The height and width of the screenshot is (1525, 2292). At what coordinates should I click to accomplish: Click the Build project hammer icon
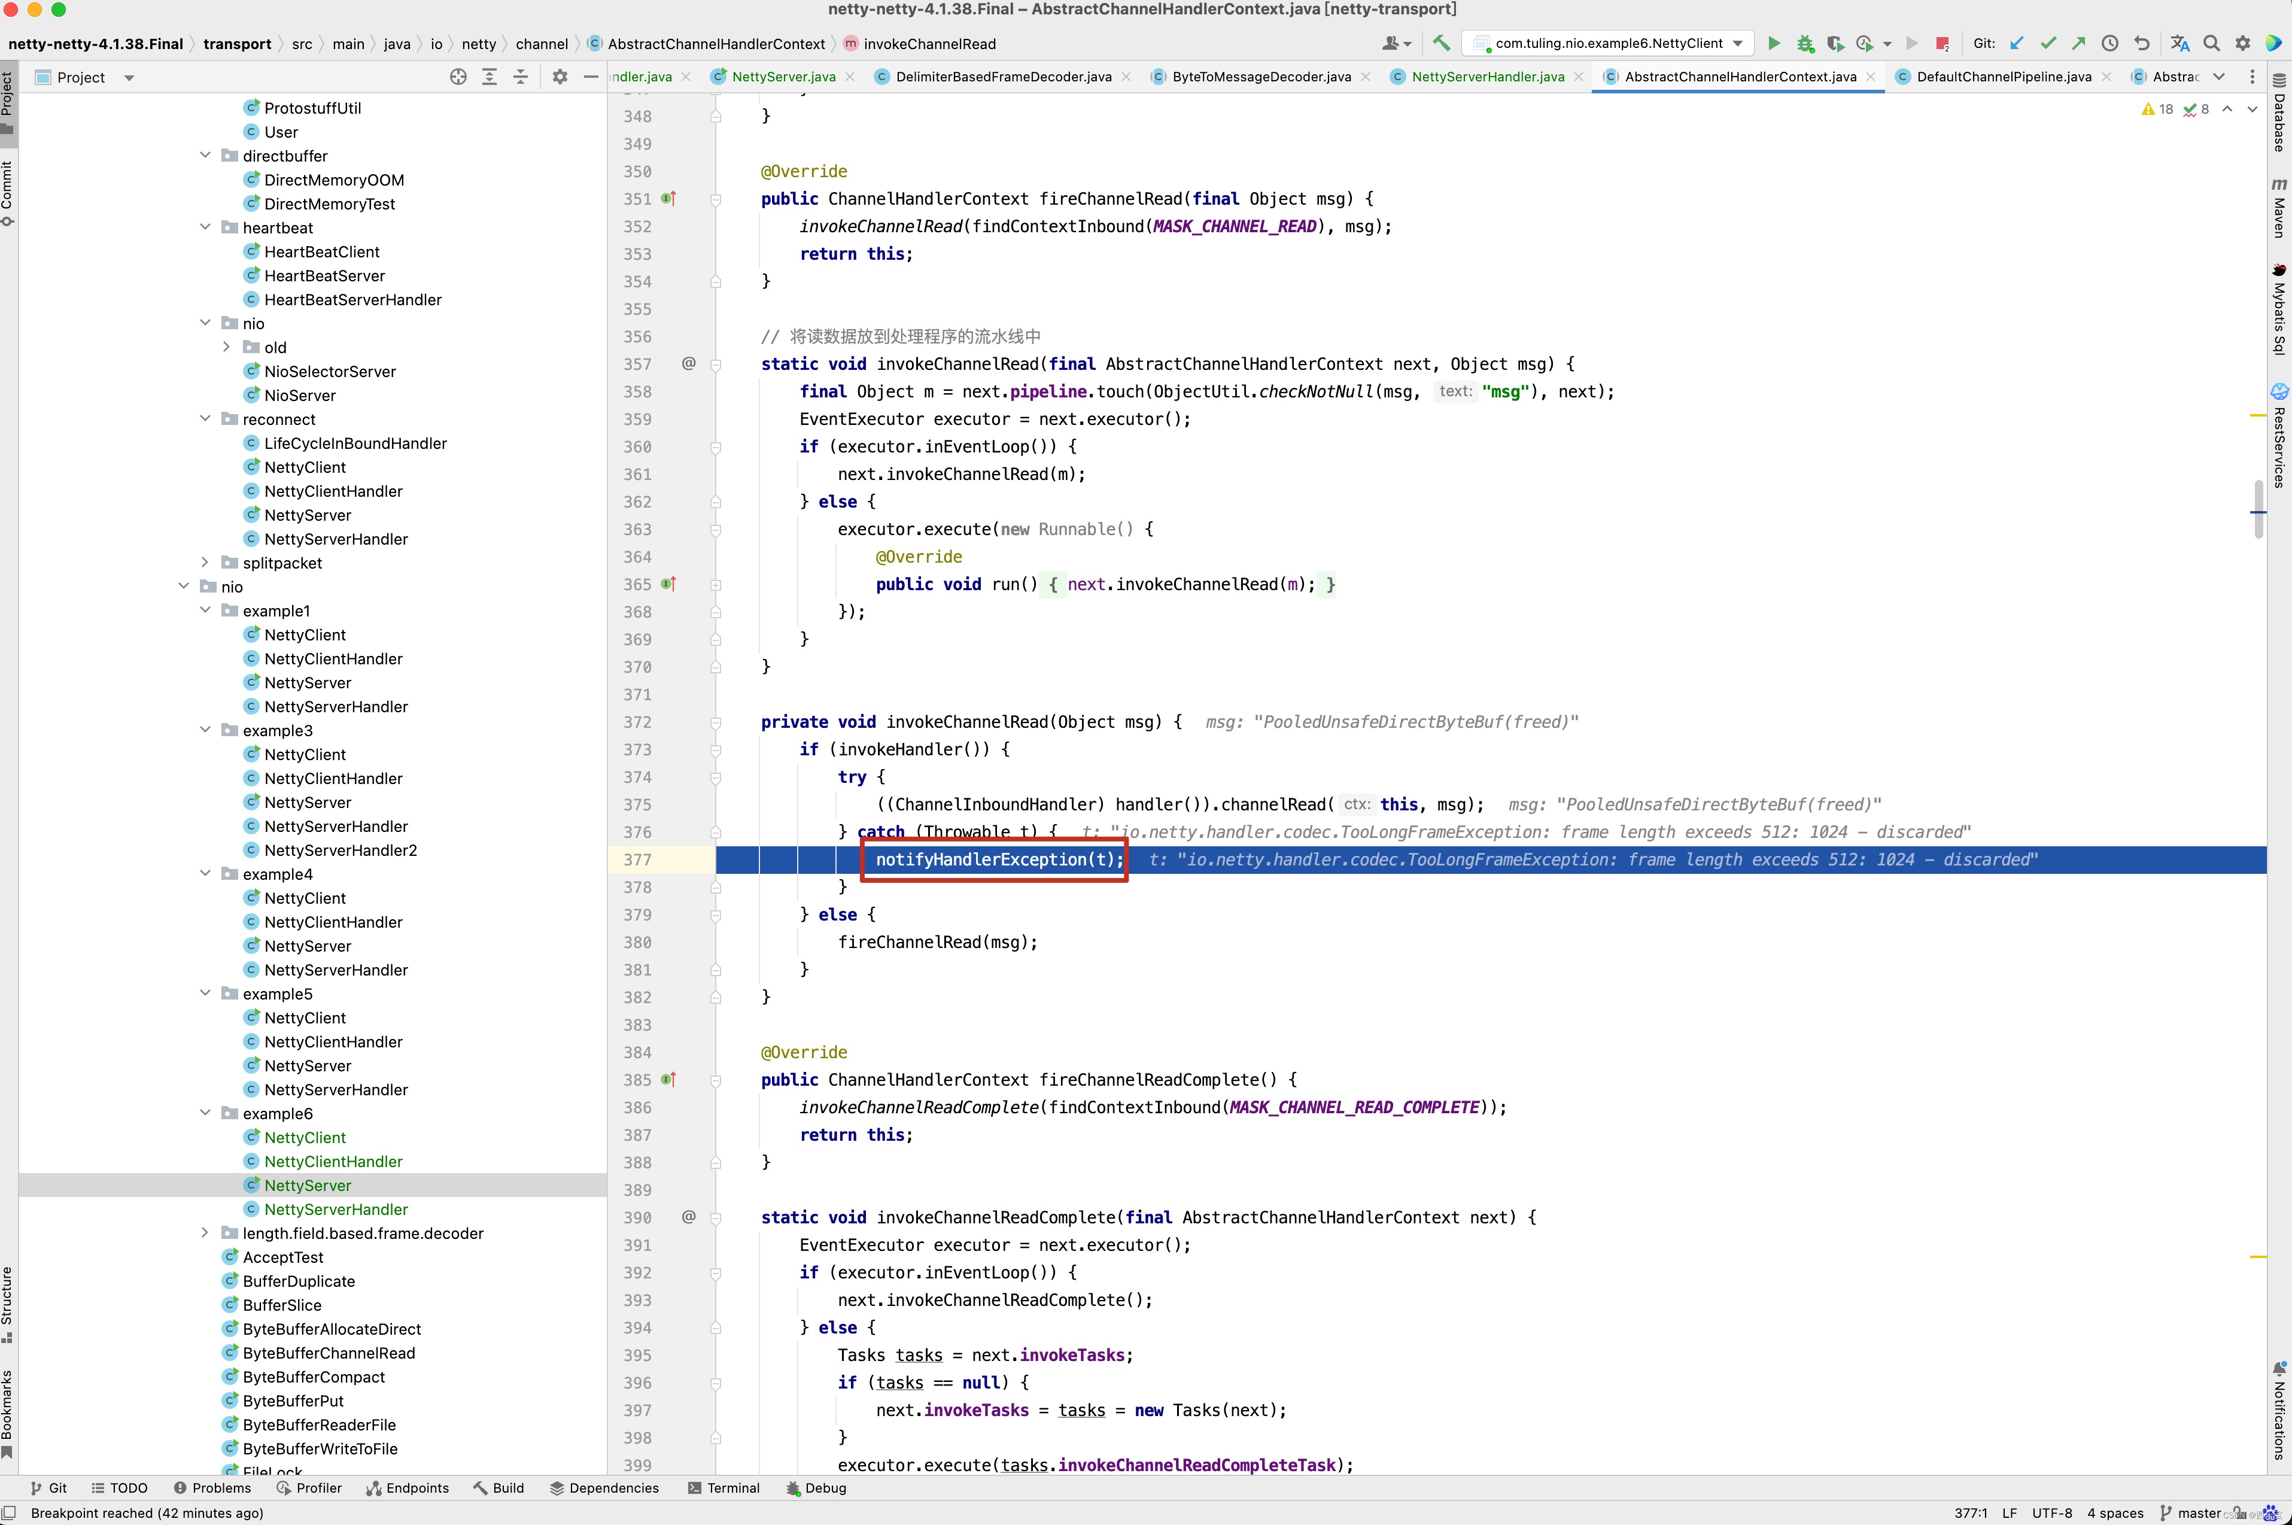1441,44
